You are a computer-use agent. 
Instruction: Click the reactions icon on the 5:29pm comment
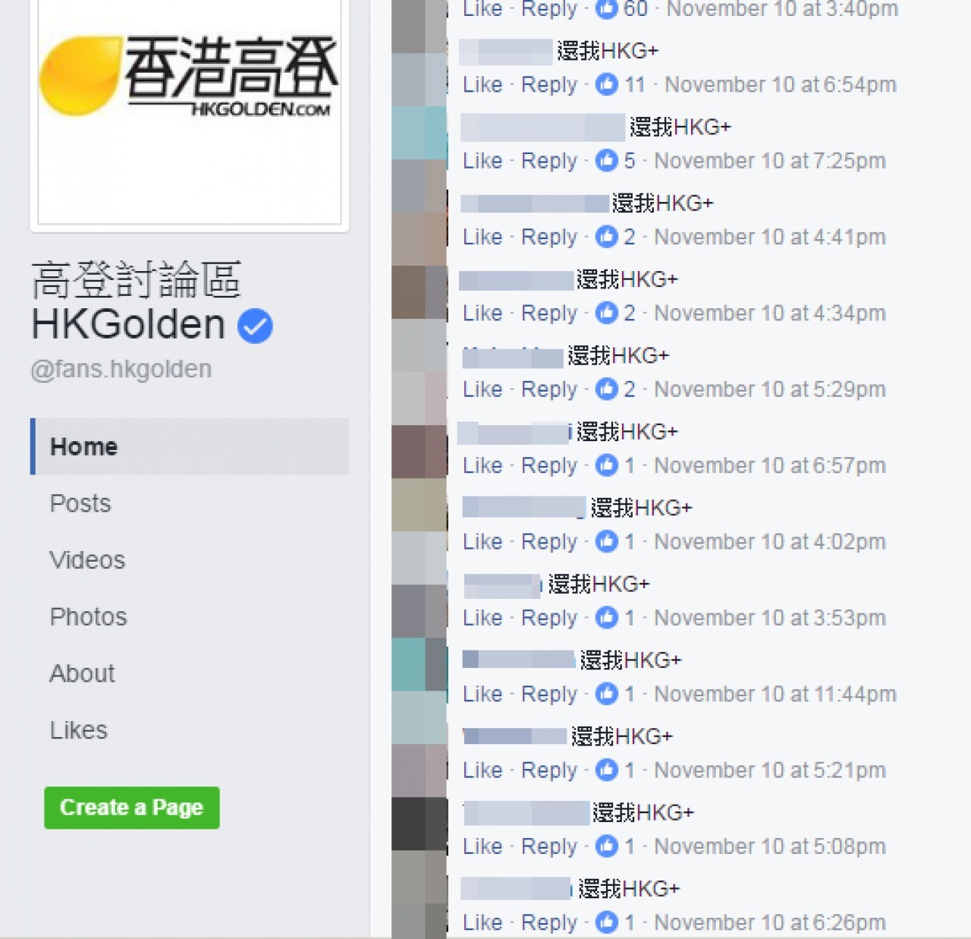607,389
